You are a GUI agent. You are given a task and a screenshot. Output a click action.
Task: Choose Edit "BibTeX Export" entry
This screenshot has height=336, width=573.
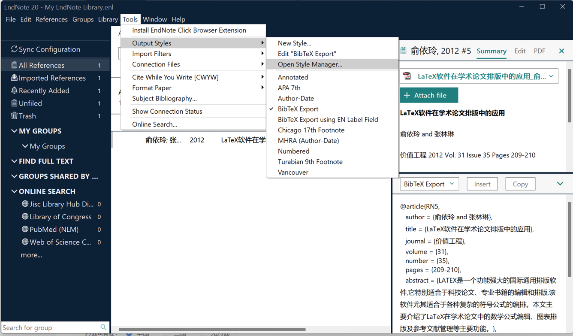coord(332,54)
